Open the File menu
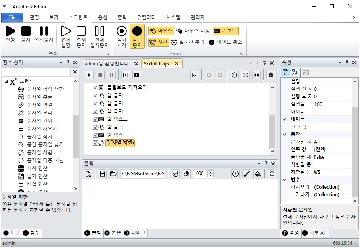 click(x=12, y=17)
